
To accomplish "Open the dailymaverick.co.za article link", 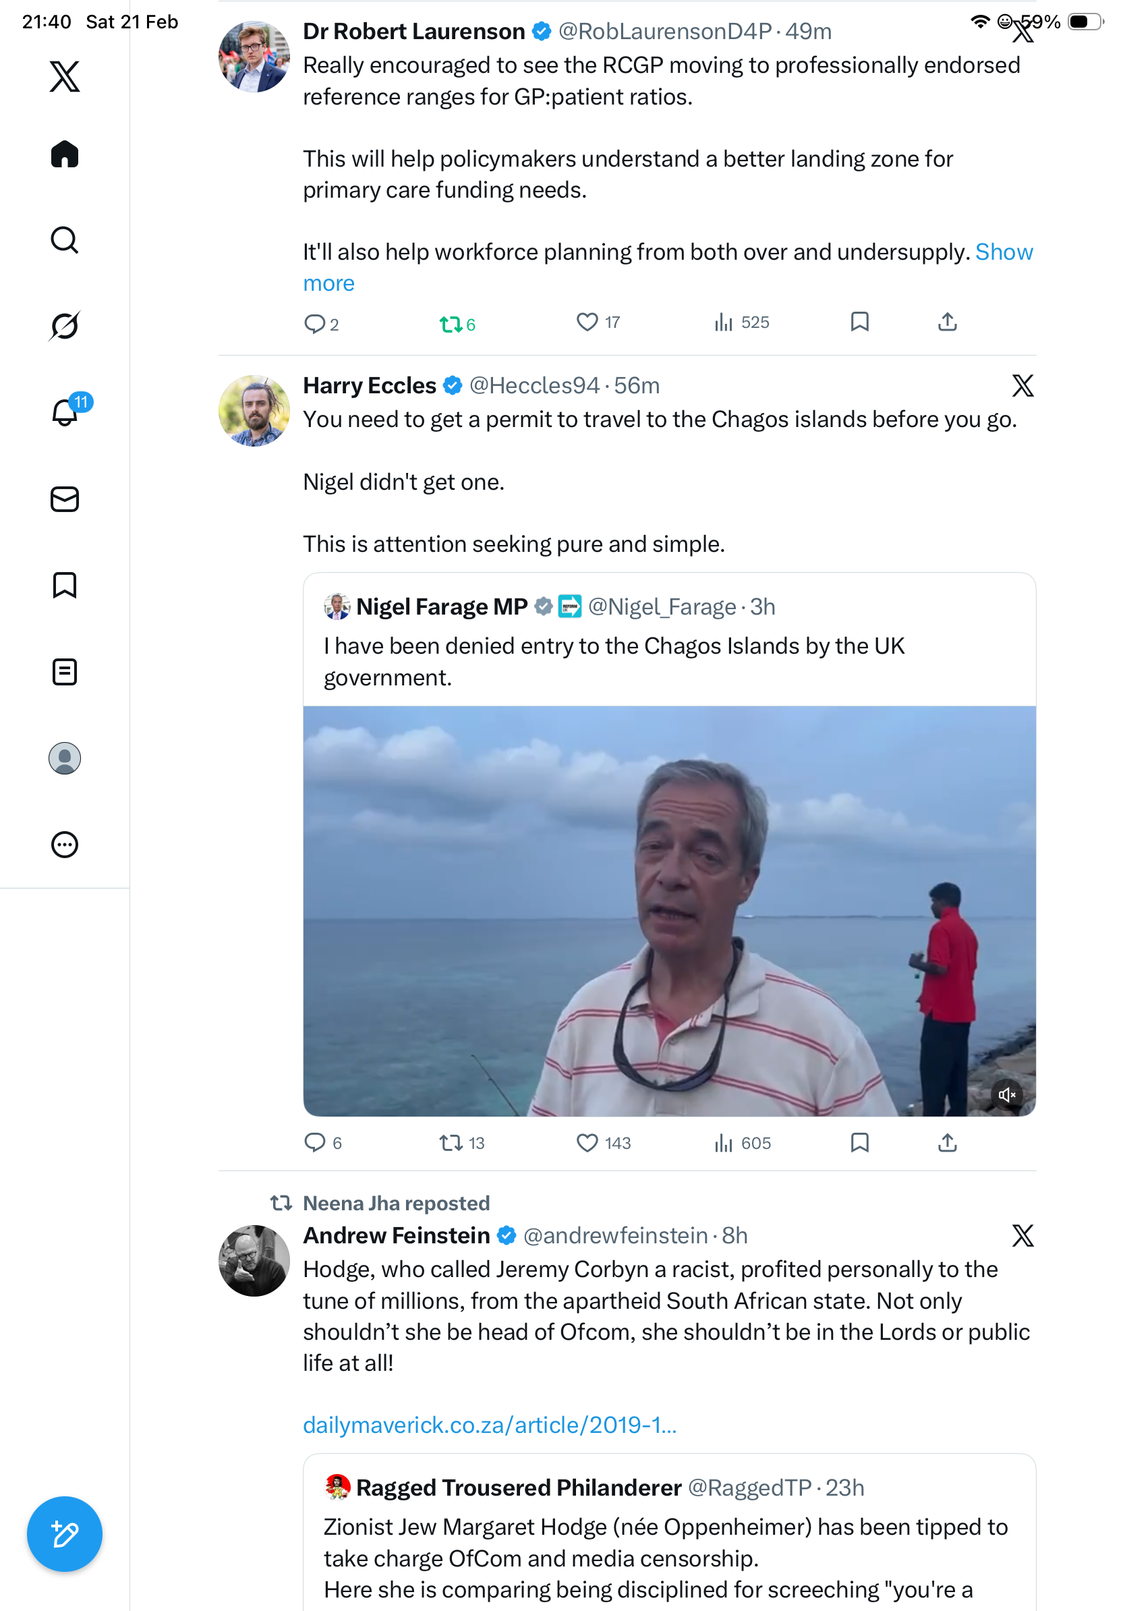I will 490,1424.
